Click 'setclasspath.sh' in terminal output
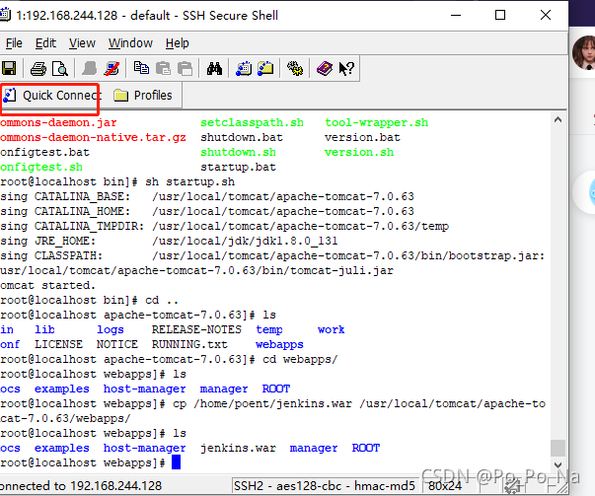The image size is (595, 496). [252, 123]
